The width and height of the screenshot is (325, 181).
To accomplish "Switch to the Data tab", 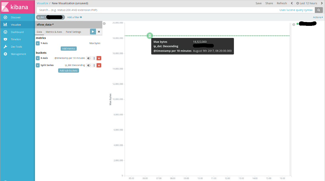I will click(x=39, y=32).
